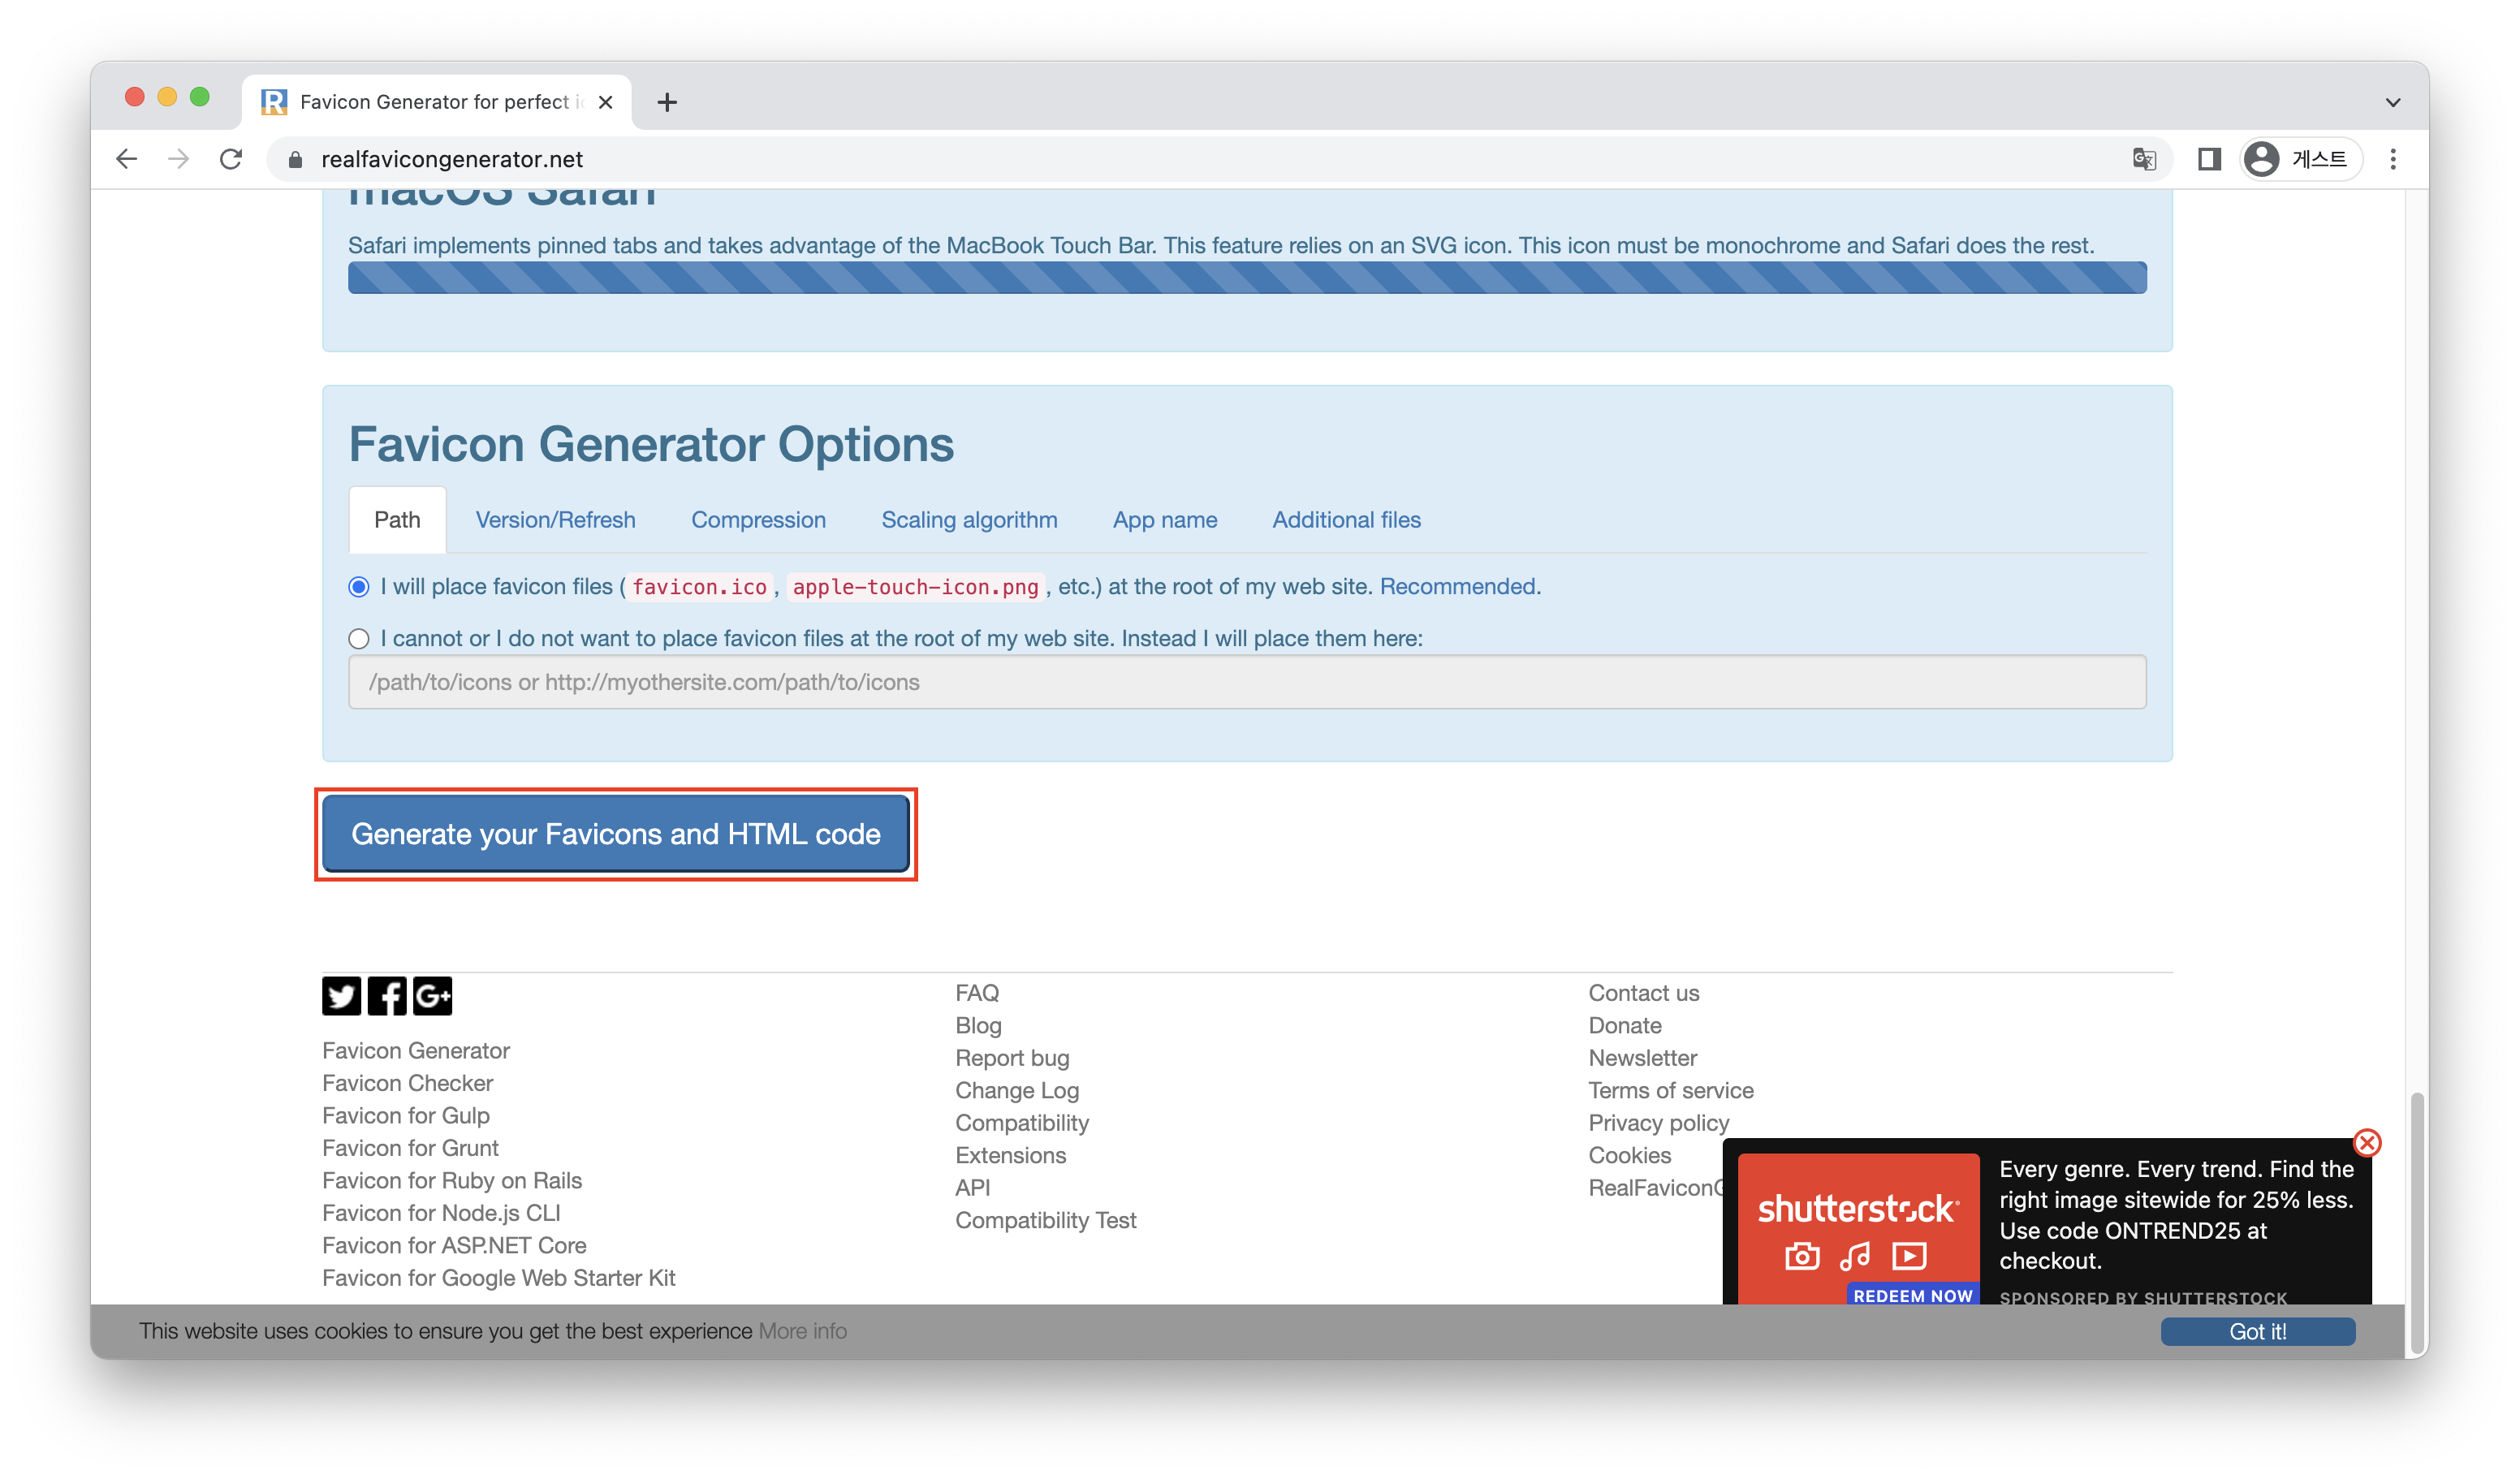Open the More info cookie link
The height and width of the screenshot is (1479, 2520).
point(802,1331)
